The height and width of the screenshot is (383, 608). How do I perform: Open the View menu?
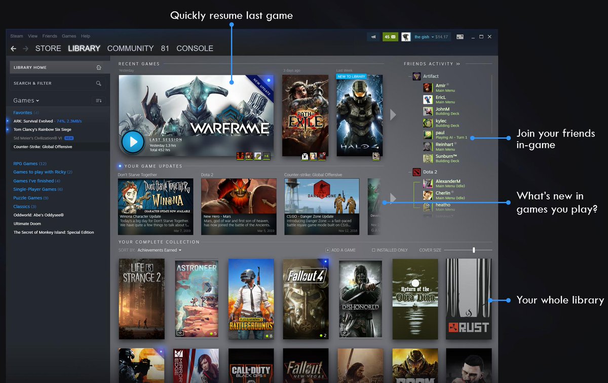pyautogui.click(x=33, y=36)
